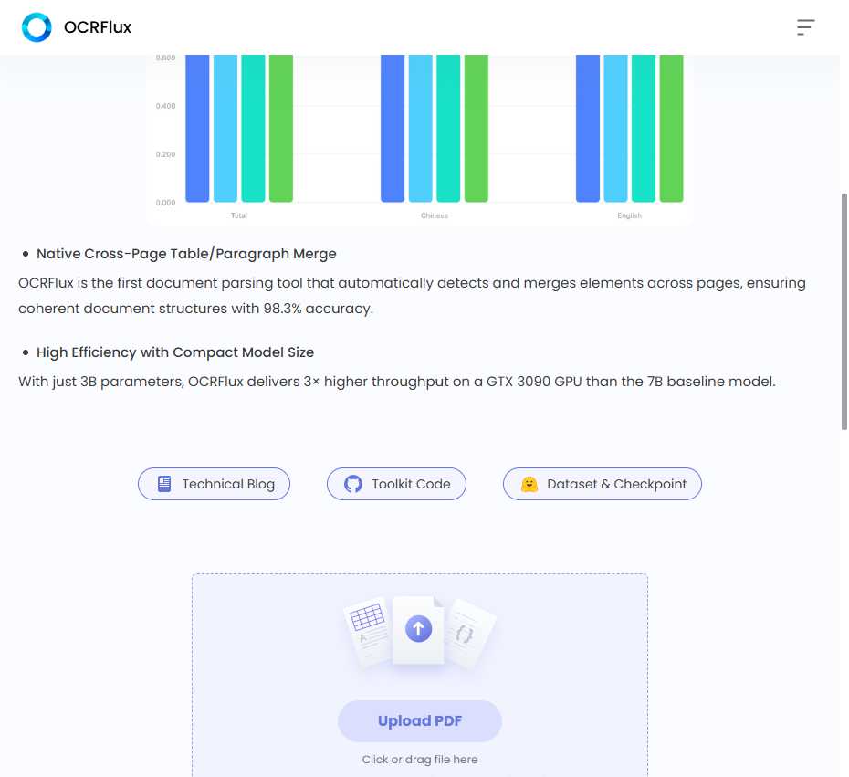Select the light blue bar in Total group

coord(225,128)
